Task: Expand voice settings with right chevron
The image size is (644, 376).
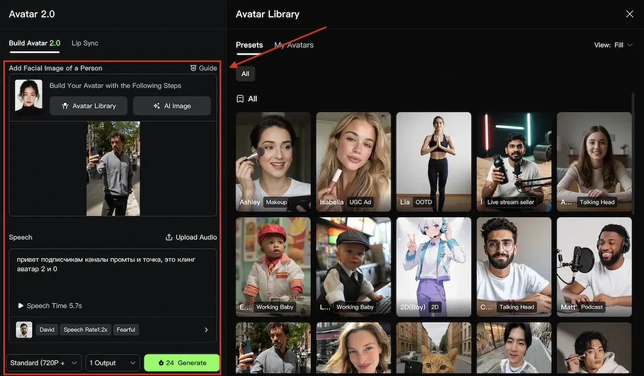Action: tap(206, 330)
